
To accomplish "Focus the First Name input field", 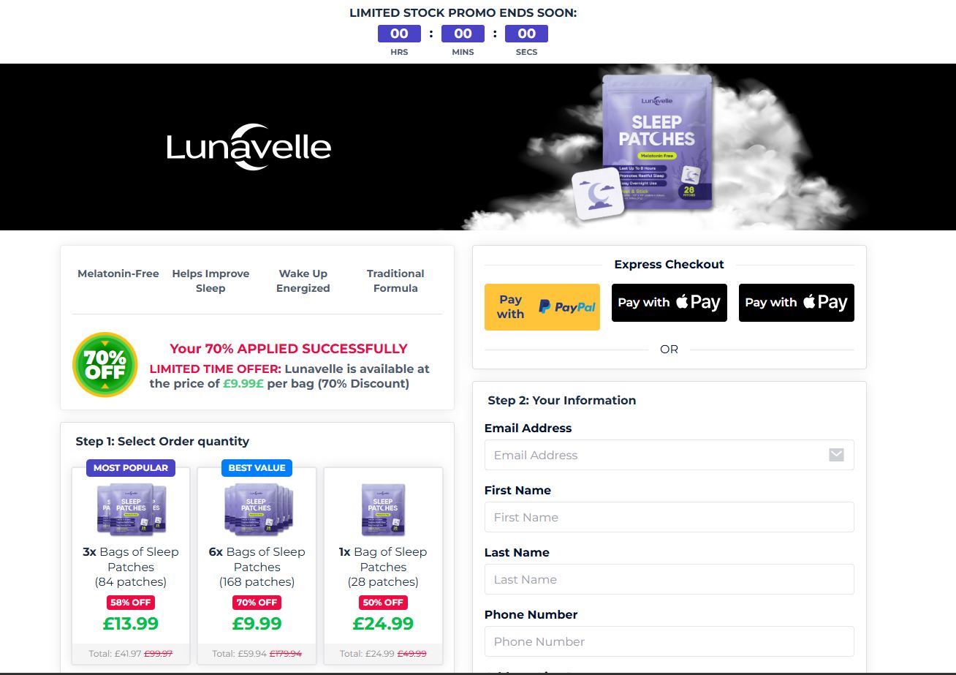I will pyautogui.click(x=669, y=517).
